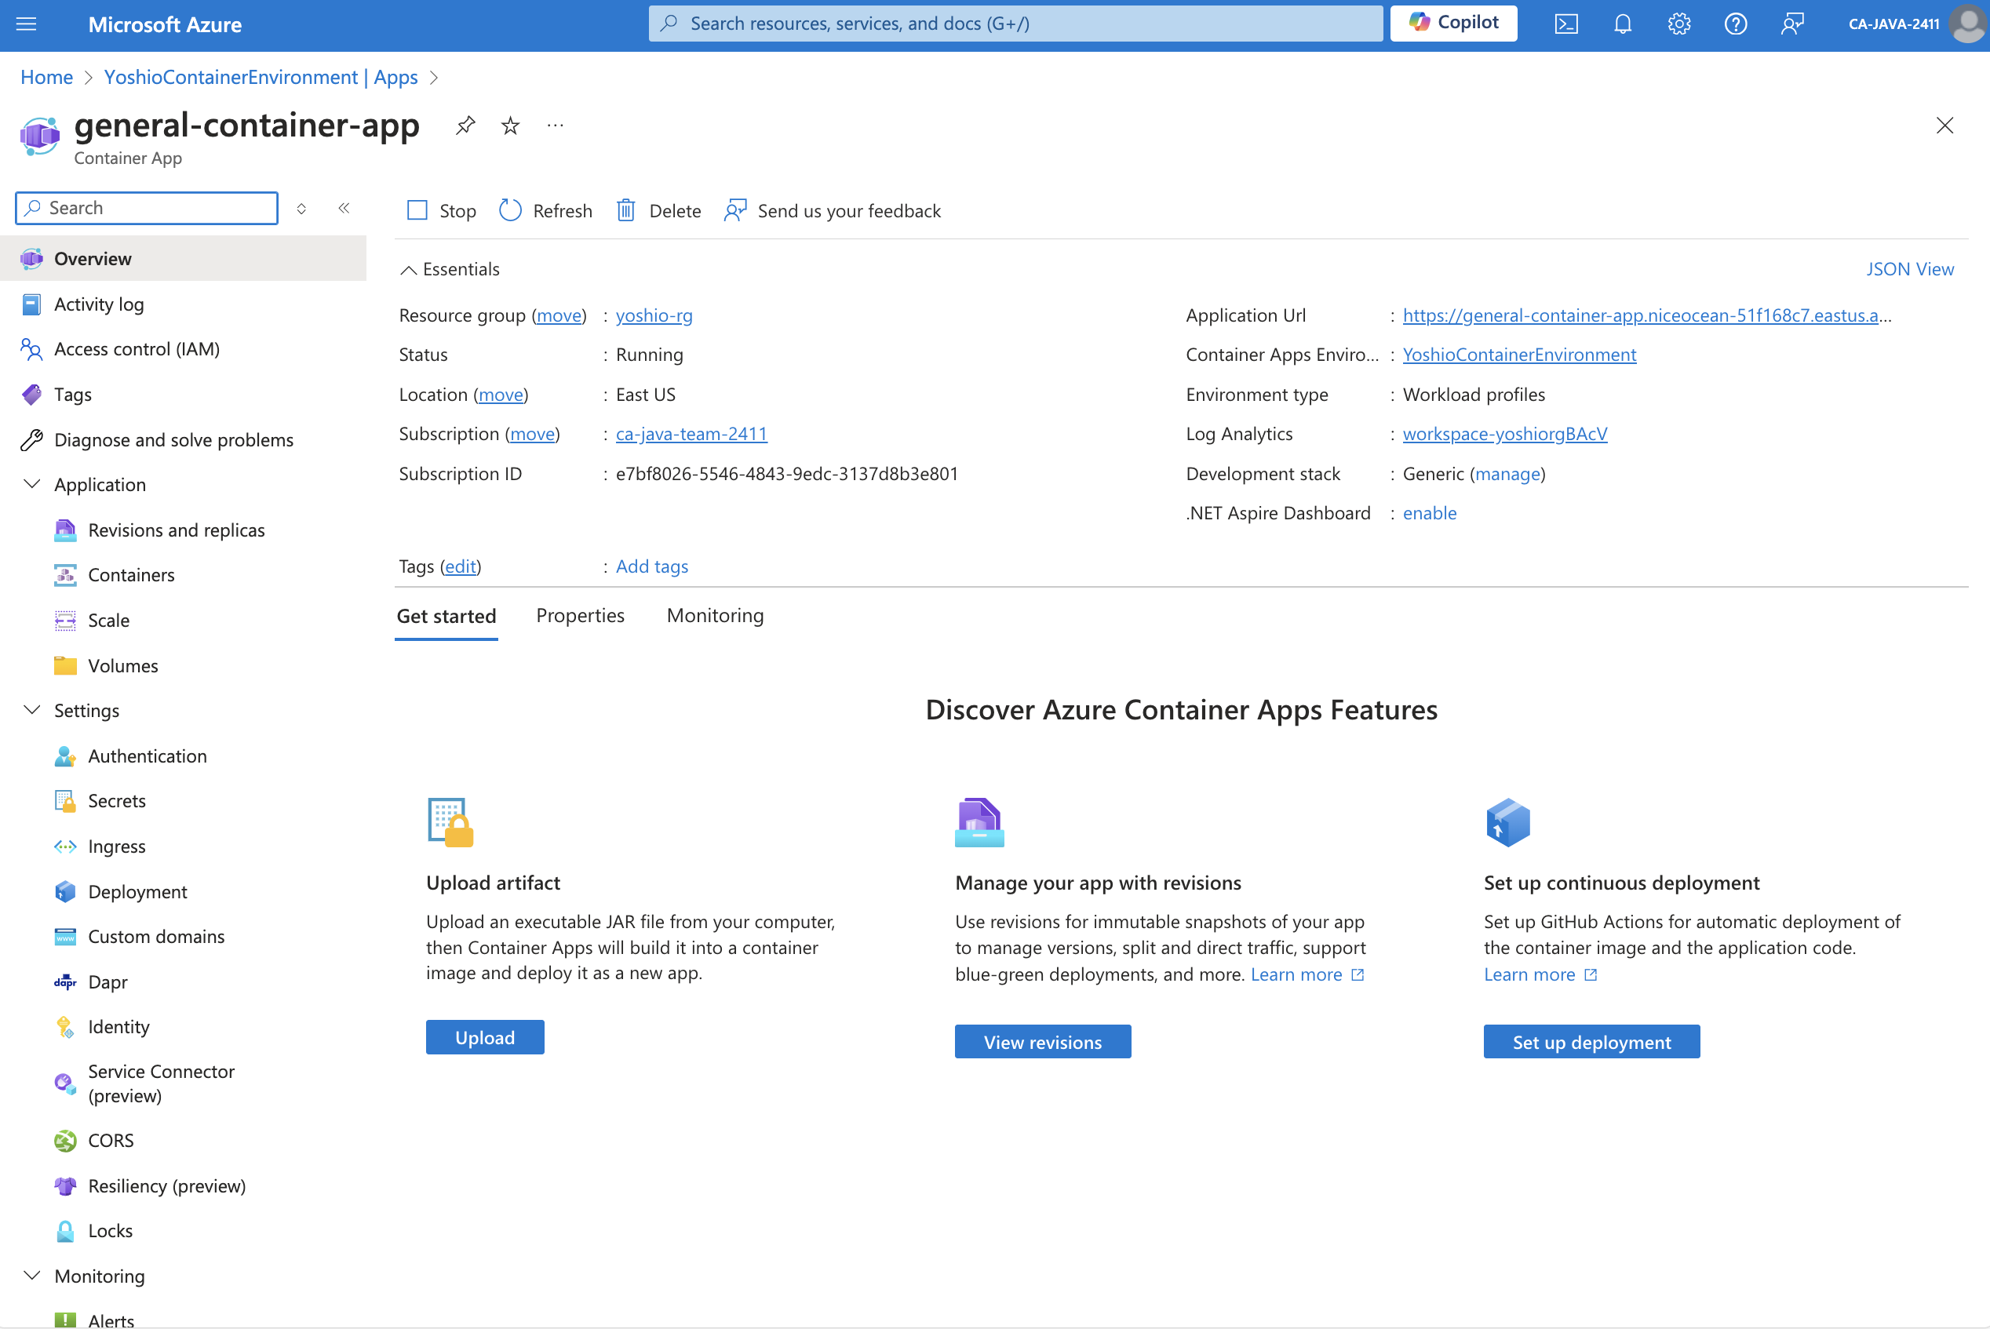This screenshot has width=1990, height=1329.
Task: Collapse the sidebar with double chevron
Action: 343,208
